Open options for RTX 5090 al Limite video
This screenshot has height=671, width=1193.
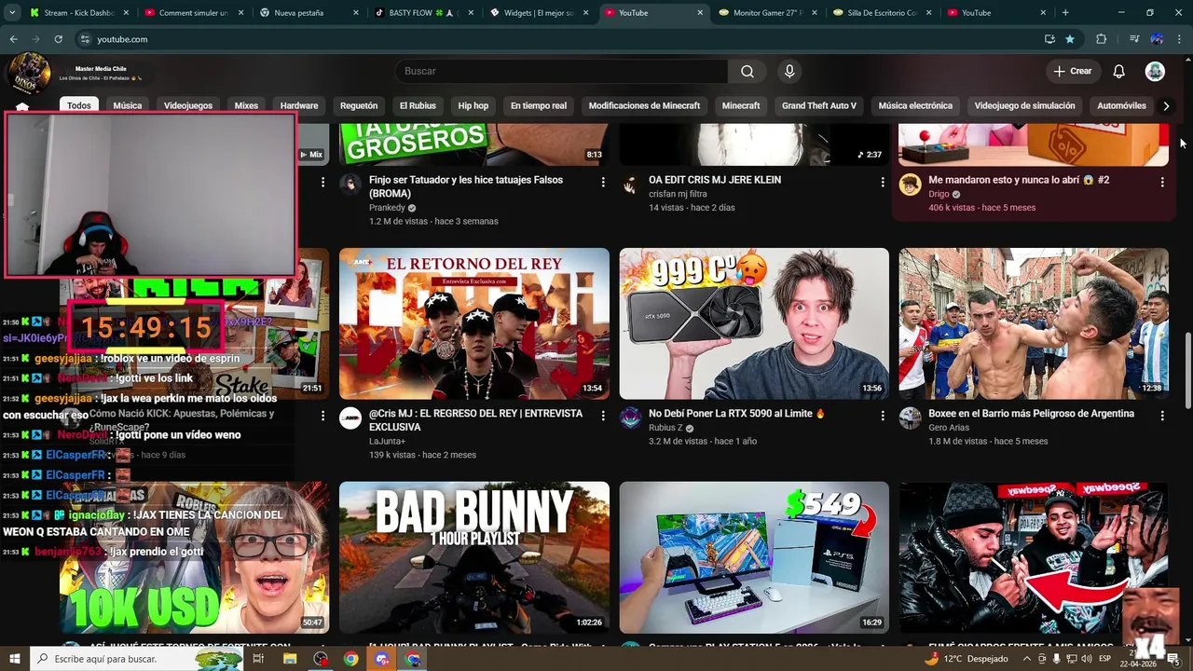[x=883, y=416]
